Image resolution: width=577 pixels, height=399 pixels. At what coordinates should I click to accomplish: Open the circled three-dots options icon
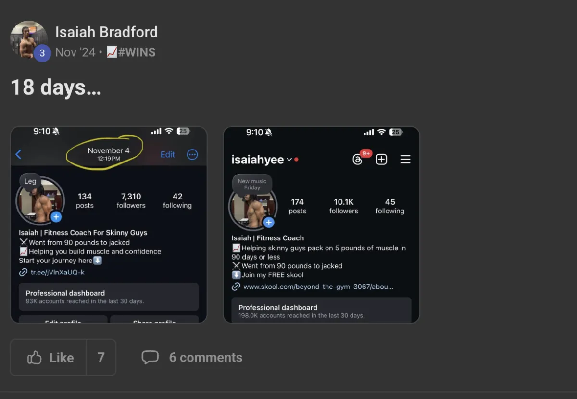(192, 154)
